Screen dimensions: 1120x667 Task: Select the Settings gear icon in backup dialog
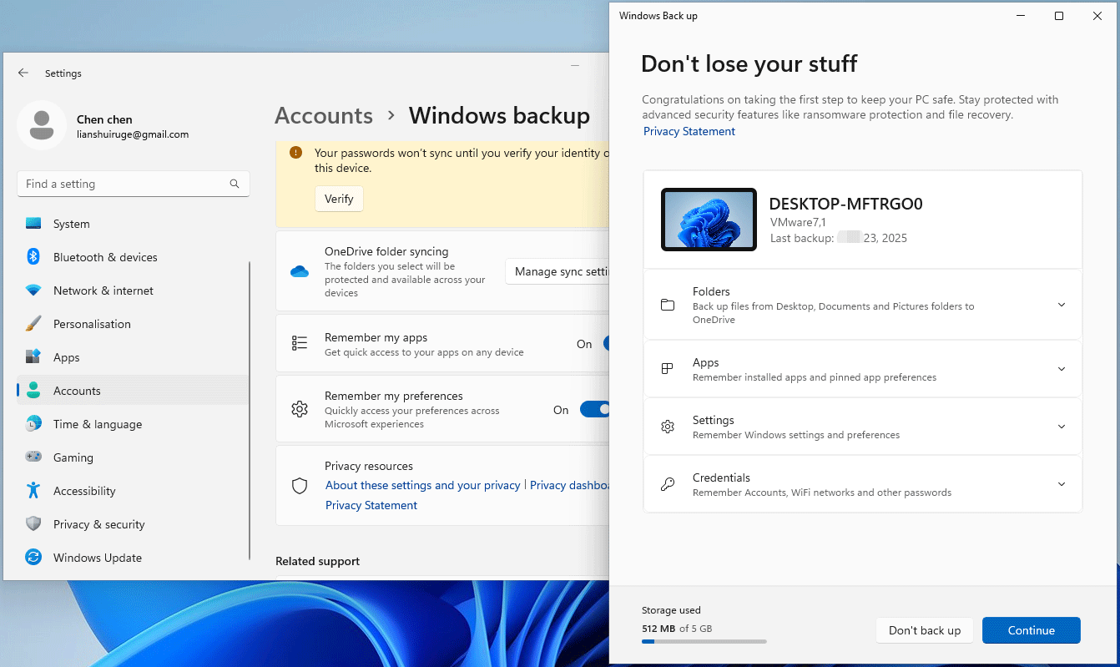[668, 426]
